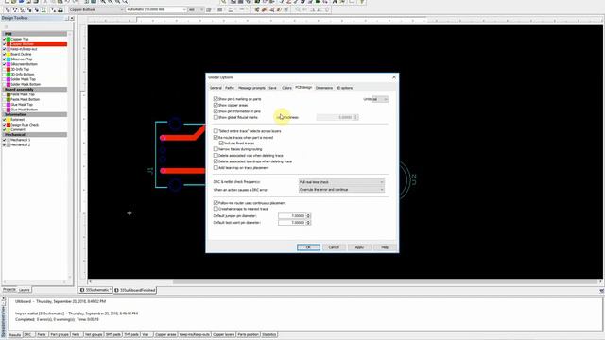Enable 3D-Info Top layer checkbox

4,69
